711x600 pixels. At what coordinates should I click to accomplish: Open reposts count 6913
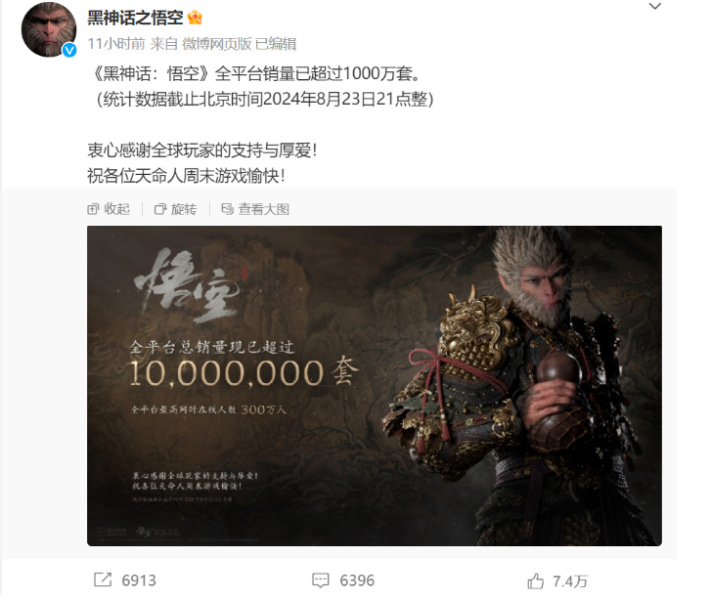click(x=139, y=580)
